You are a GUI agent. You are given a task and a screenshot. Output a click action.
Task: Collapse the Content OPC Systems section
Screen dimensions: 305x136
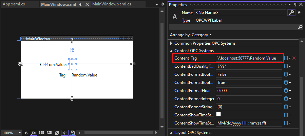[x=171, y=51]
